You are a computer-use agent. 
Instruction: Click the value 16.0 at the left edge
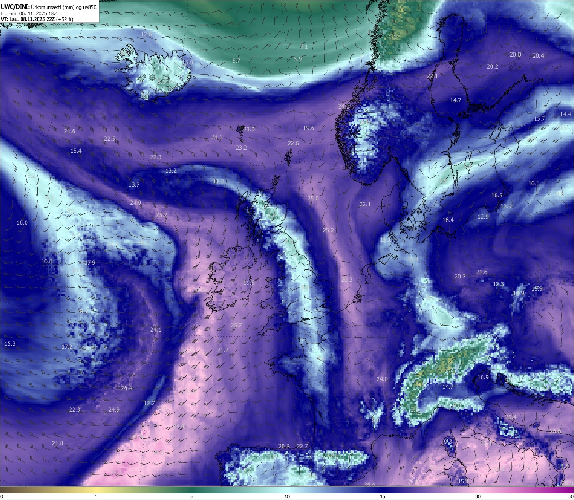22,223
